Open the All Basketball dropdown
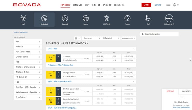192x110 pixels. [x=111, y=38]
